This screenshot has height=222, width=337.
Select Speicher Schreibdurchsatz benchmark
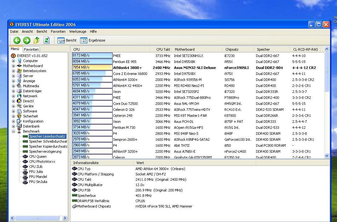pyautogui.click(x=48, y=141)
